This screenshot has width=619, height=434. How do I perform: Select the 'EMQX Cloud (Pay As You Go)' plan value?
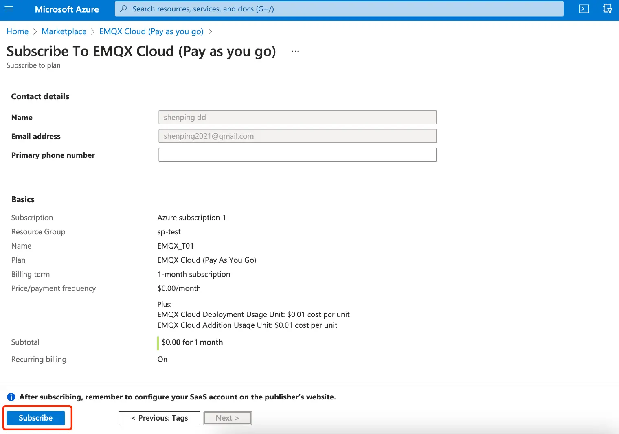point(207,260)
